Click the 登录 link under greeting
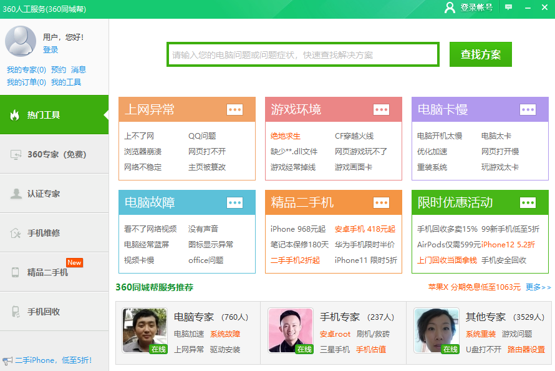The height and width of the screenshot is (371, 555). click(51, 49)
